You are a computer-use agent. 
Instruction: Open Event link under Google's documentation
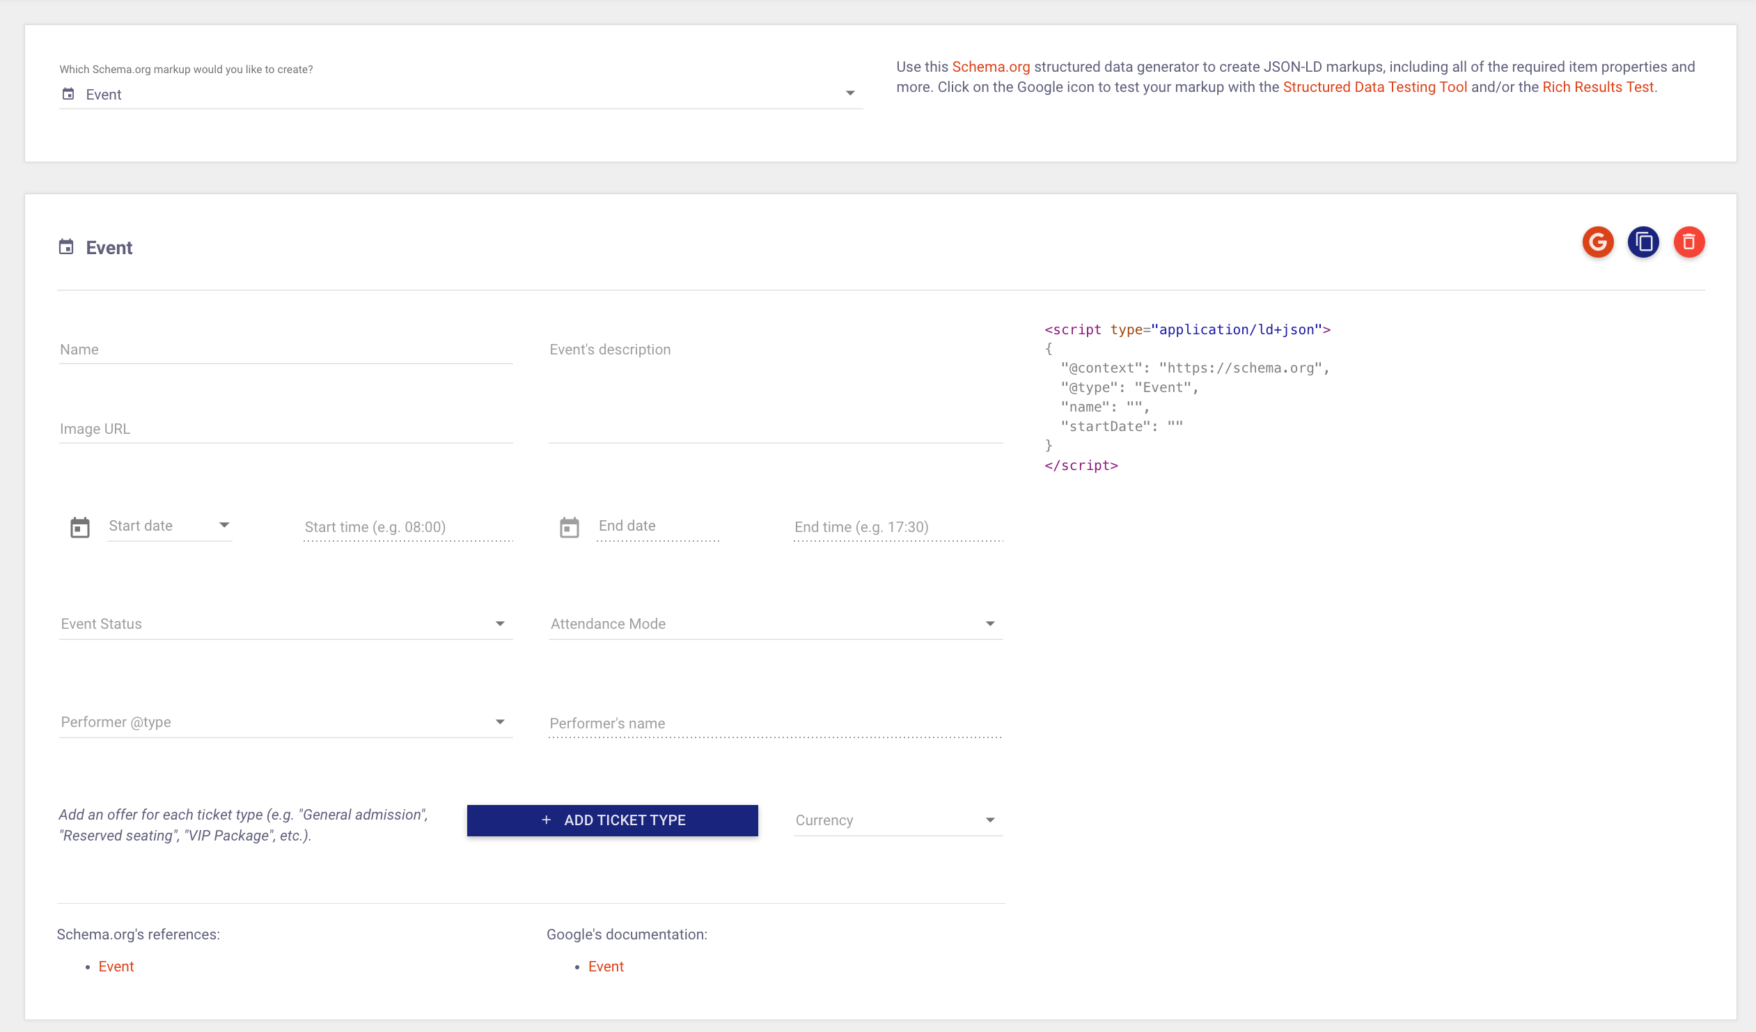(606, 967)
